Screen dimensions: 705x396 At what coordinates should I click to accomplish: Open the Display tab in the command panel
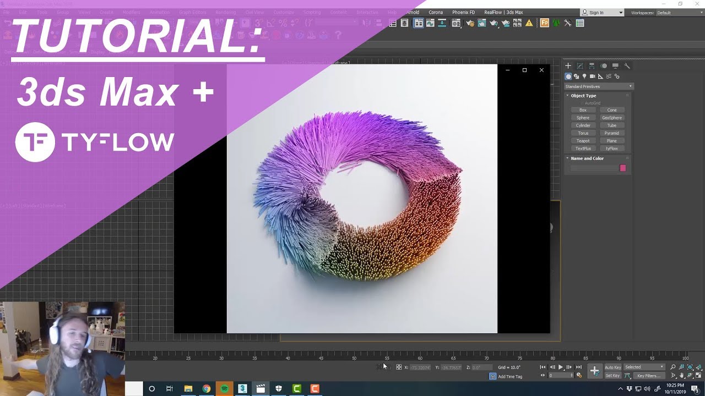615,65
